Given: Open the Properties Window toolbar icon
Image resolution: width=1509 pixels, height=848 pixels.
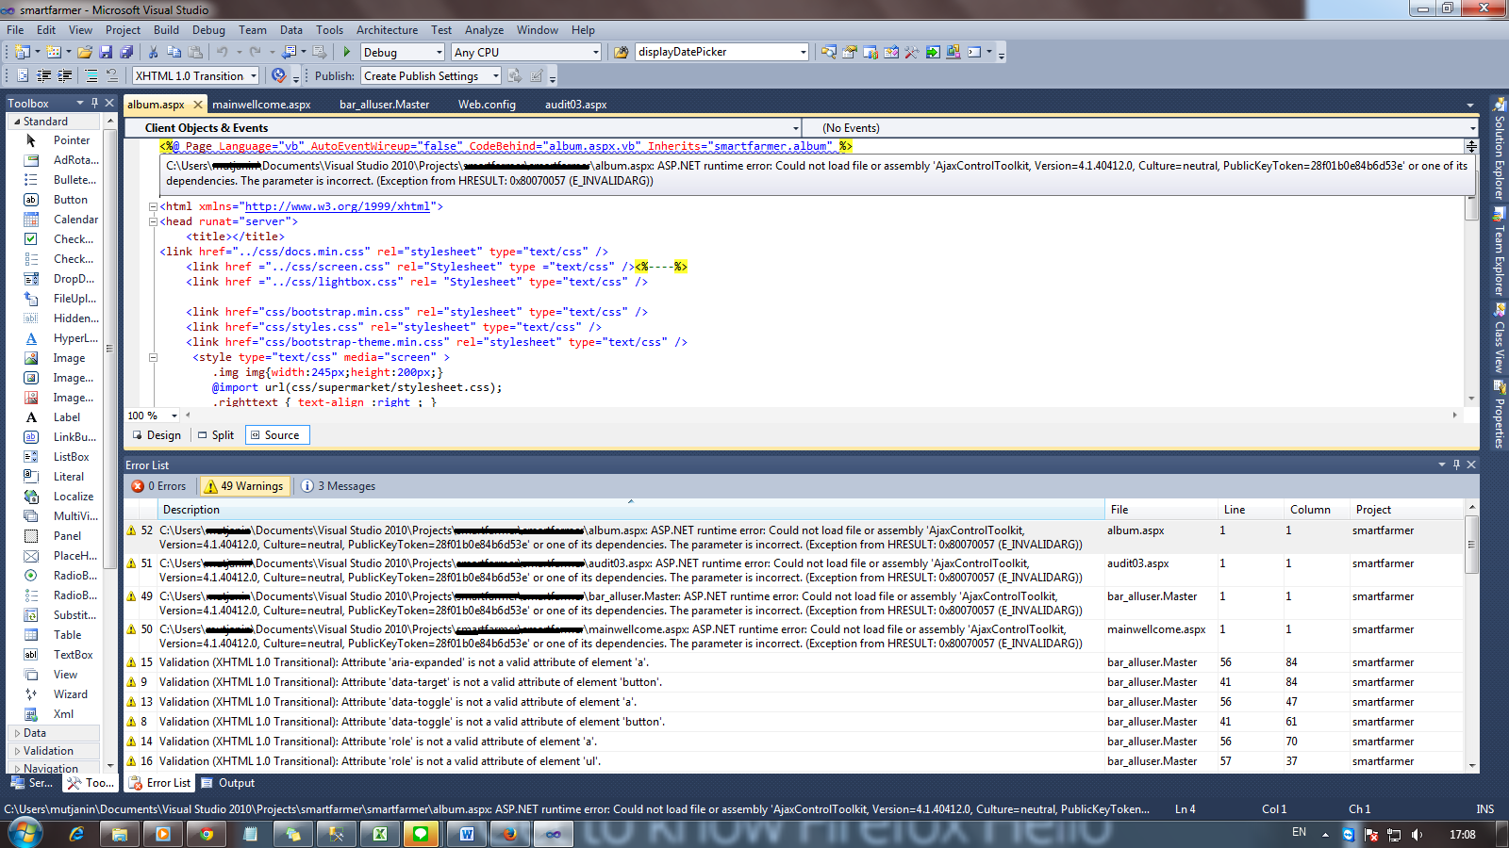Looking at the screenshot, I should [x=850, y=52].
